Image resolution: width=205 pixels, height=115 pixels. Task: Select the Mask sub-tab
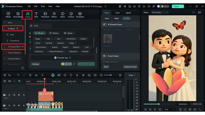click(x=117, y=18)
